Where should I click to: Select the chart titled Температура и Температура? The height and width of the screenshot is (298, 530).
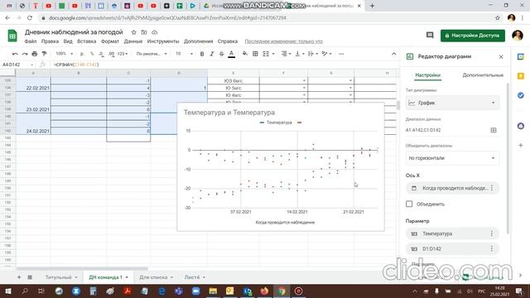(x=281, y=167)
